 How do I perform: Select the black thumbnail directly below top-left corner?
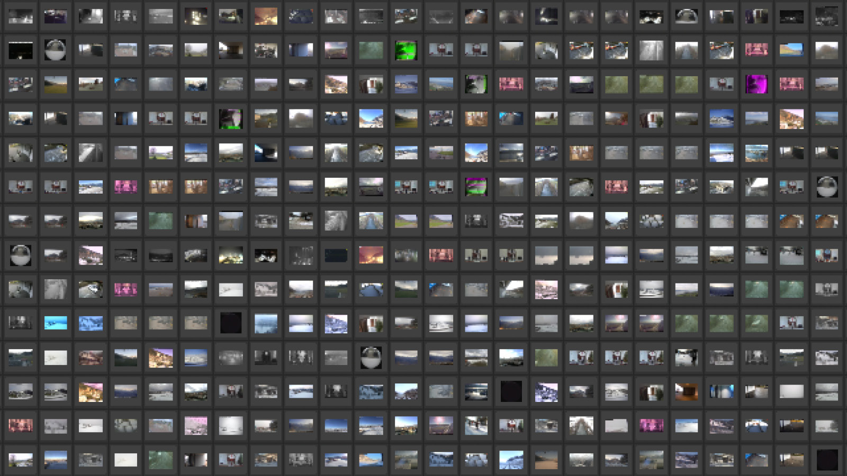click(21, 51)
